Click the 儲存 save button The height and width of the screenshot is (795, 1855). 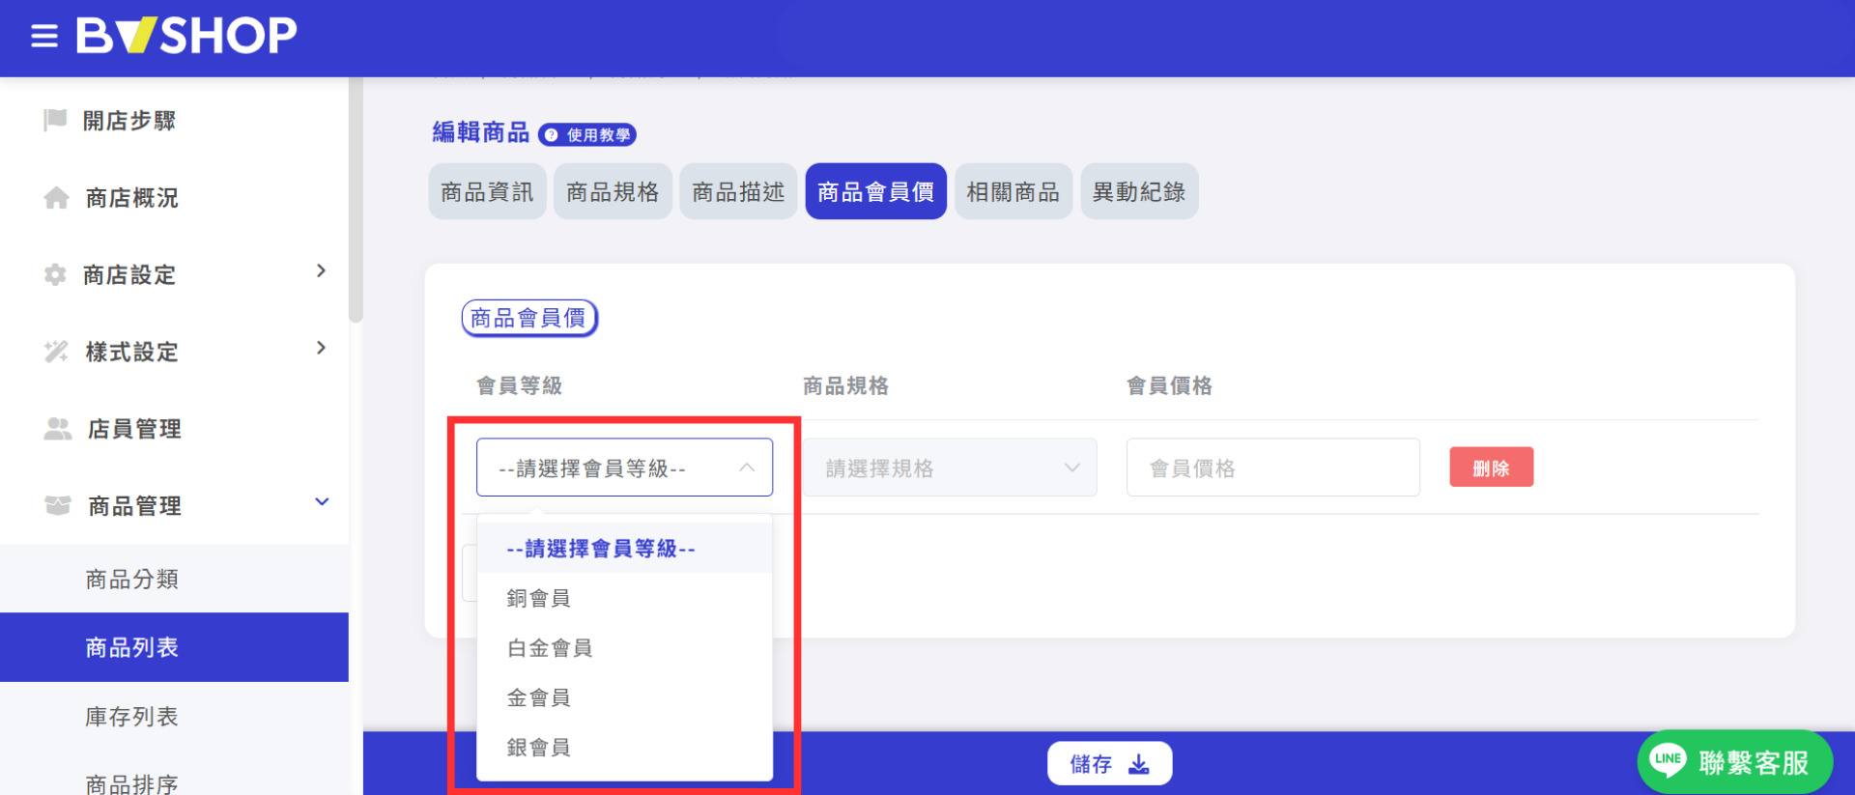tap(1110, 764)
